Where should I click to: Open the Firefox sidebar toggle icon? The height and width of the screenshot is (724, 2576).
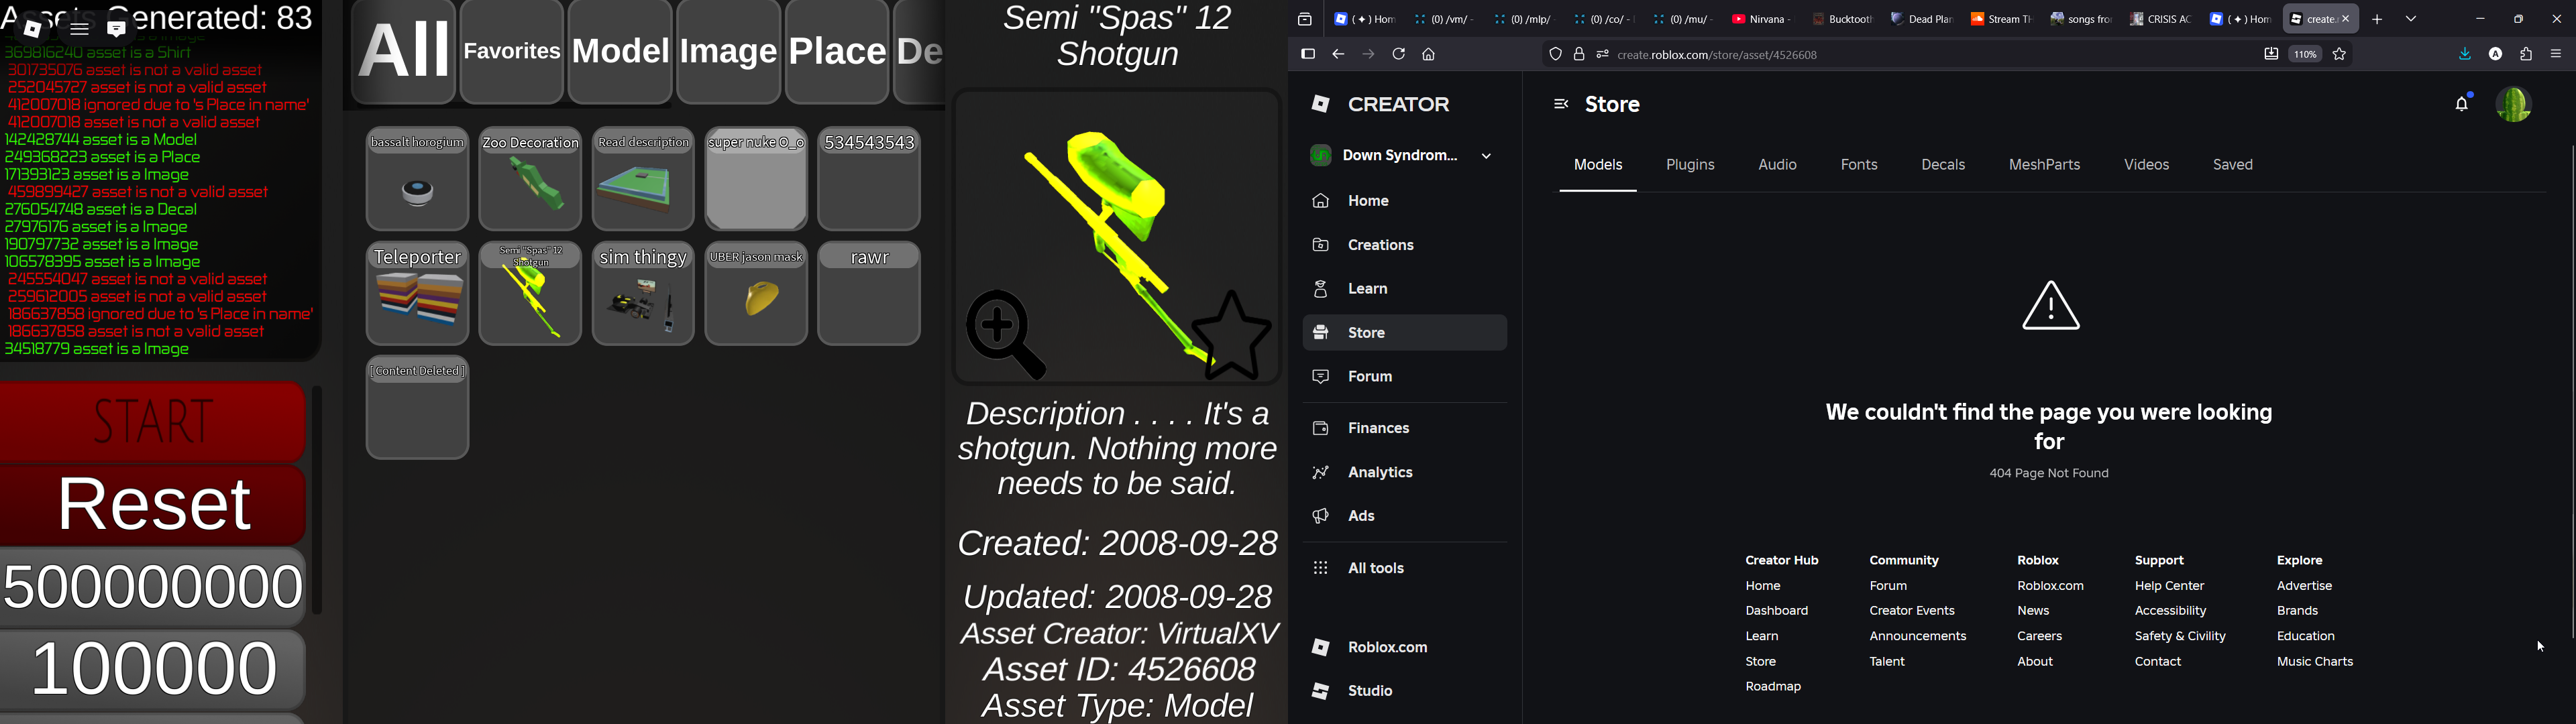(x=1307, y=55)
